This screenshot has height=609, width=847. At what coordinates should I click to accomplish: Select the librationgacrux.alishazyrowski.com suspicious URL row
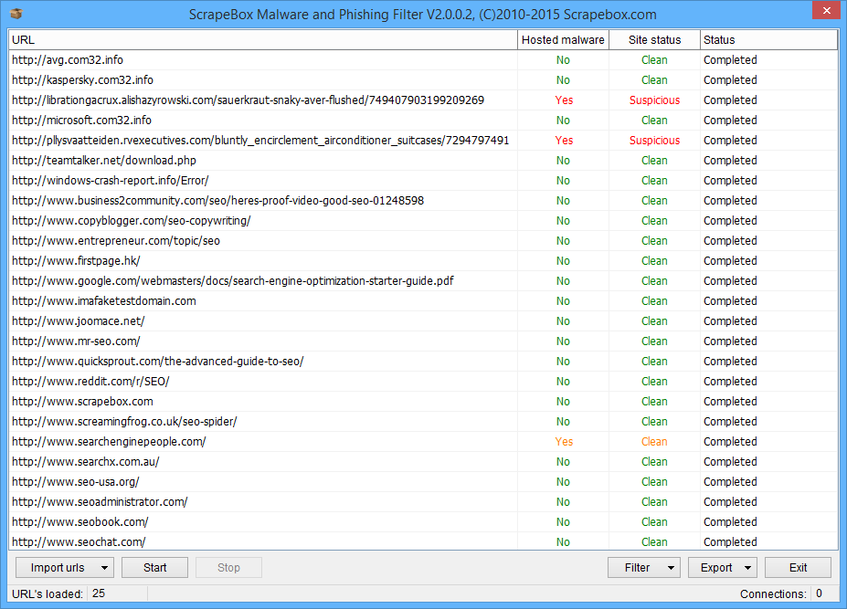(x=248, y=100)
